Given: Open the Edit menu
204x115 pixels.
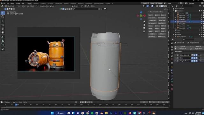Looking at the screenshot, I should (8, 3).
